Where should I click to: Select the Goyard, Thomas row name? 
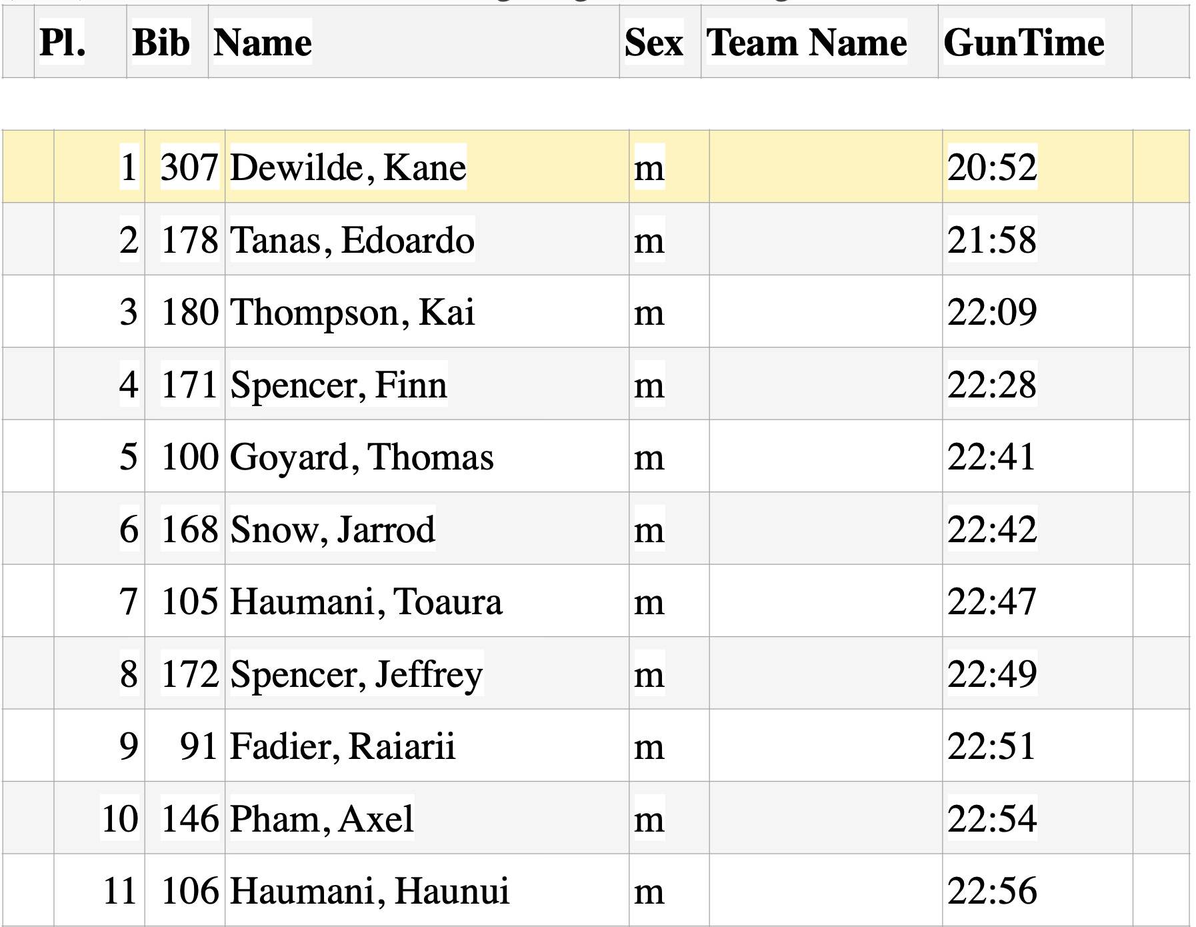[x=362, y=457]
